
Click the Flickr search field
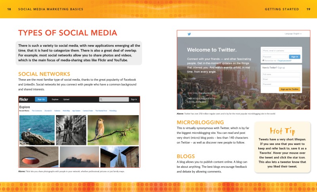pos(114,99)
